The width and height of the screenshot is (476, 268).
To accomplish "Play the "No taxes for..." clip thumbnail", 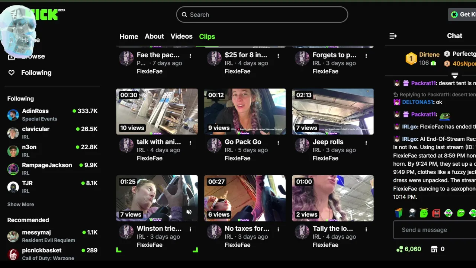I will point(245,198).
